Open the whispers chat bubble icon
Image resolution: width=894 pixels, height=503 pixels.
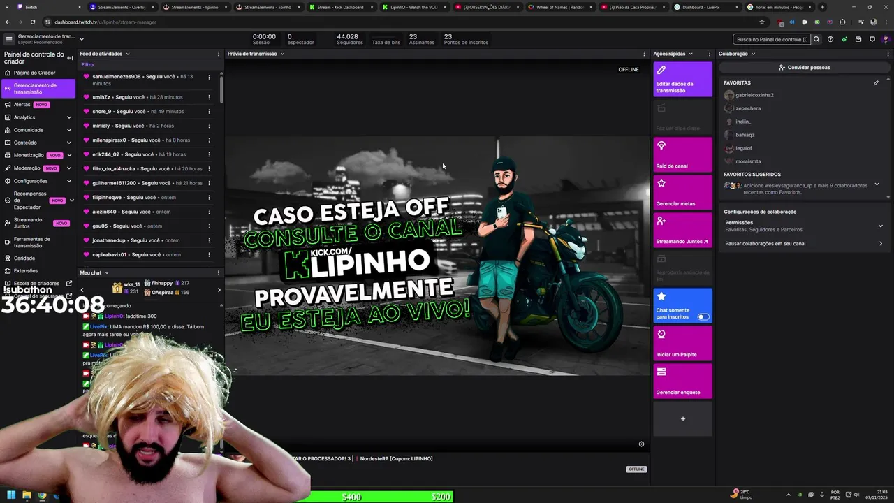tap(872, 39)
